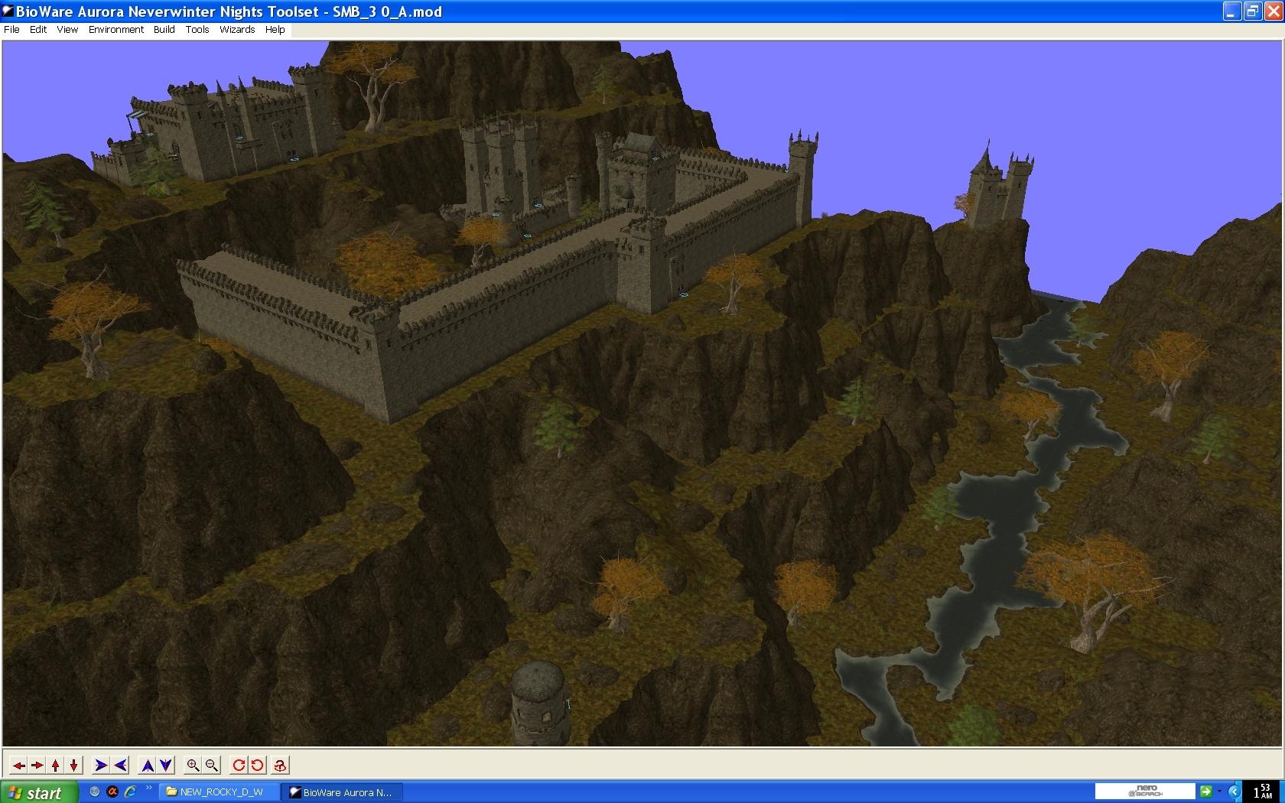The width and height of the screenshot is (1285, 803).
Task: Click the Windows start button
Action: (38, 792)
